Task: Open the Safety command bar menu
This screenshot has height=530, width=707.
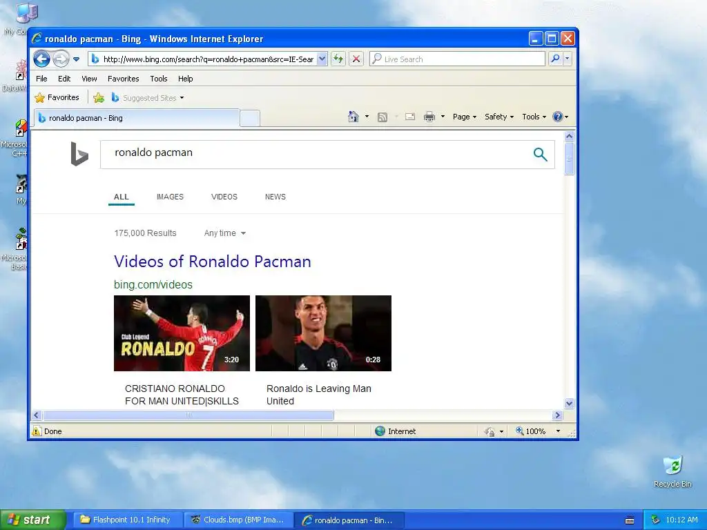Action: click(x=499, y=117)
